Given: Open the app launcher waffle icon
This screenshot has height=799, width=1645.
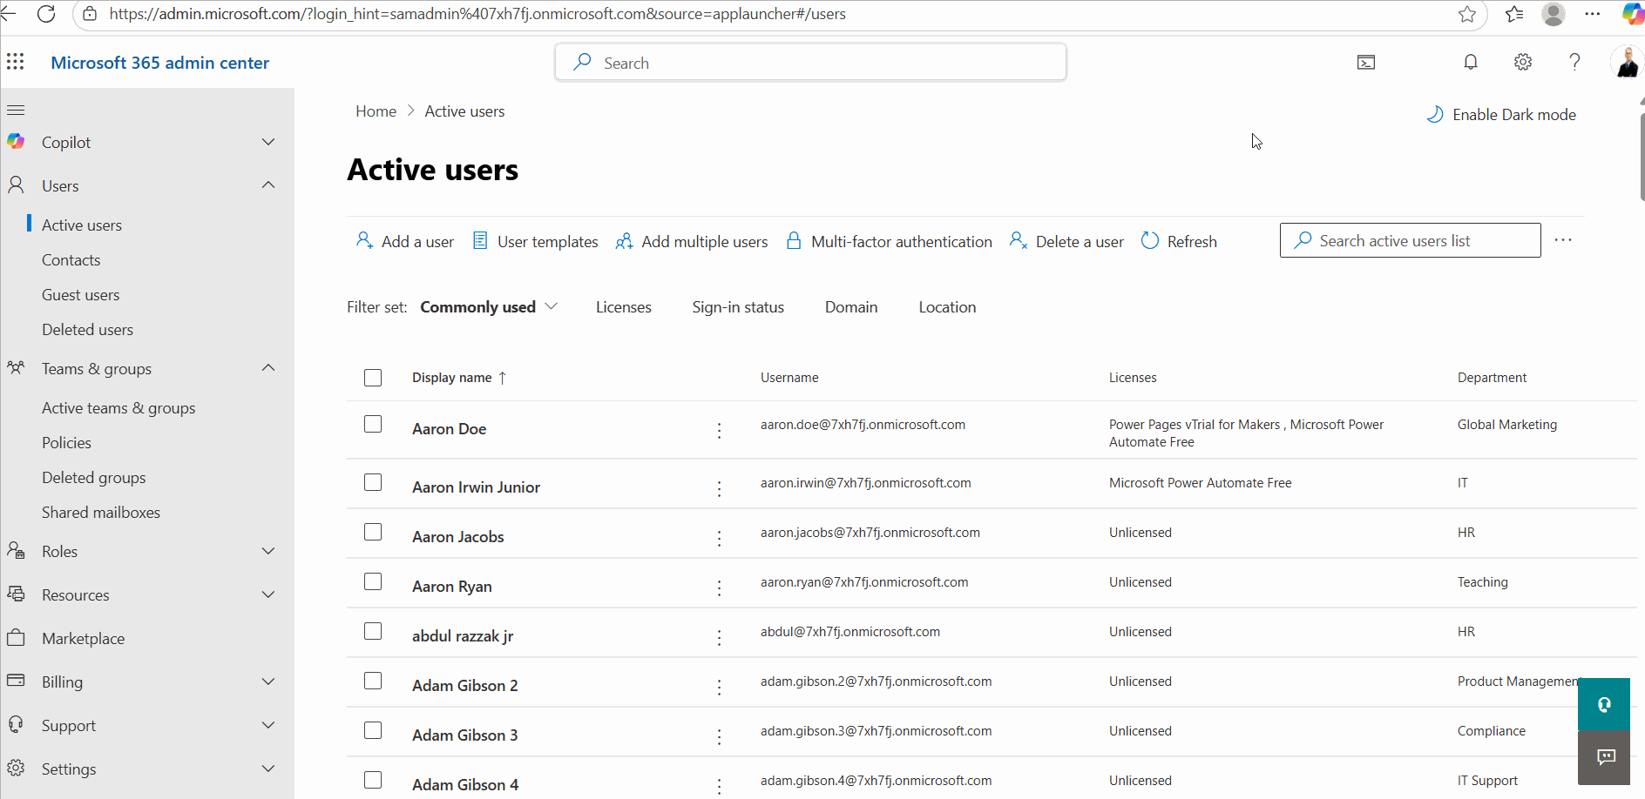Looking at the screenshot, I should tap(16, 62).
